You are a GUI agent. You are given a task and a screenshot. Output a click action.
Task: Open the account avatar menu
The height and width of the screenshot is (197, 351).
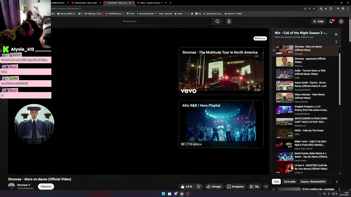click(341, 21)
